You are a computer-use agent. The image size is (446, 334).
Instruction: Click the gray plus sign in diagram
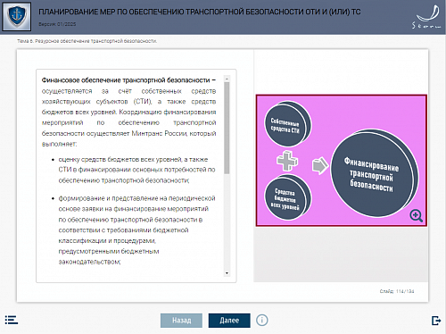point(287,161)
